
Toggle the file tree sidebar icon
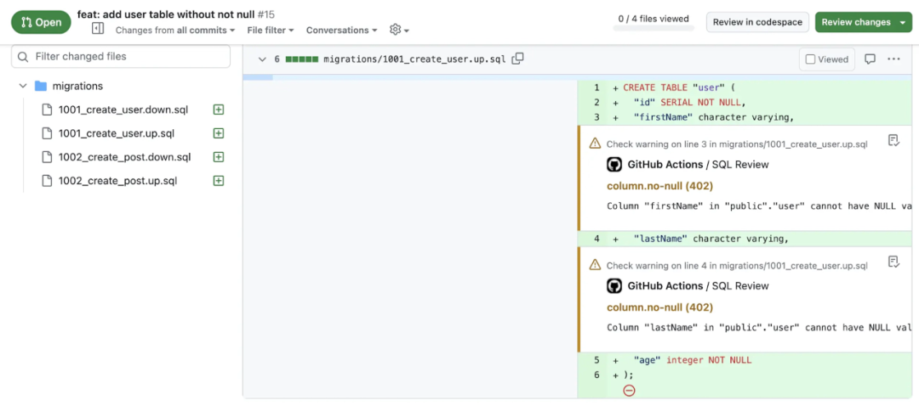point(98,29)
